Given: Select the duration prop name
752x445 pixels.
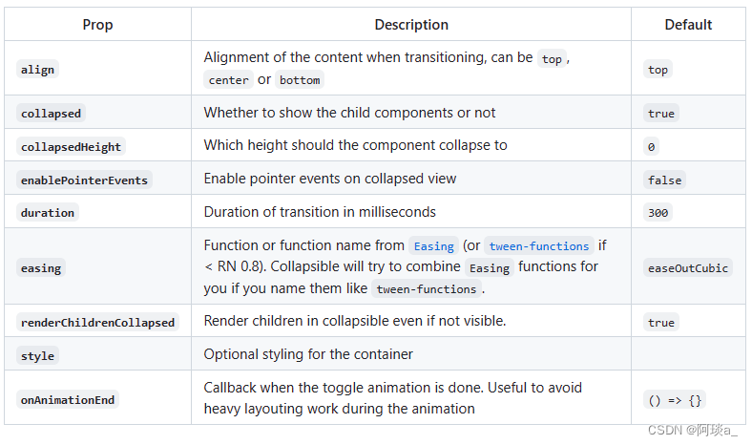Looking at the screenshot, I should point(47,213).
